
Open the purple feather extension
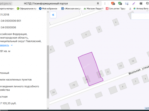coord(134,3)
